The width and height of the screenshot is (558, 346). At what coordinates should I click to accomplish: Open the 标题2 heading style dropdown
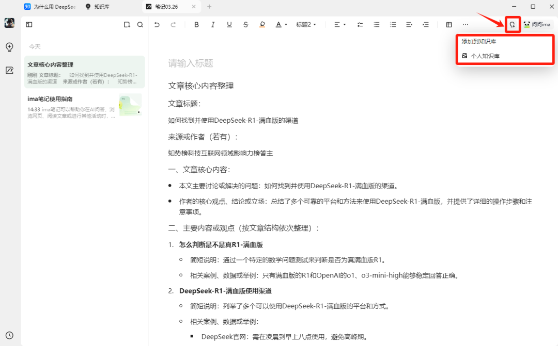coord(306,25)
